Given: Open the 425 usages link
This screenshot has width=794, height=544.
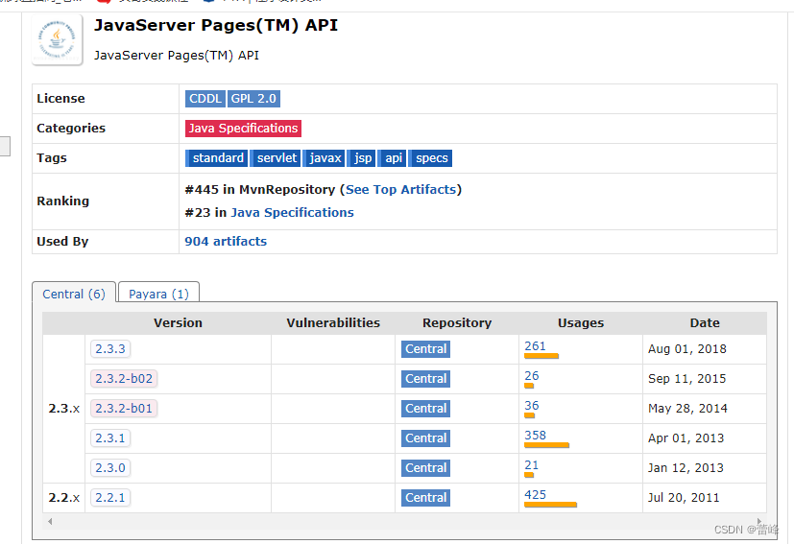Looking at the screenshot, I should pyautogui.click(x=535, y=495).
